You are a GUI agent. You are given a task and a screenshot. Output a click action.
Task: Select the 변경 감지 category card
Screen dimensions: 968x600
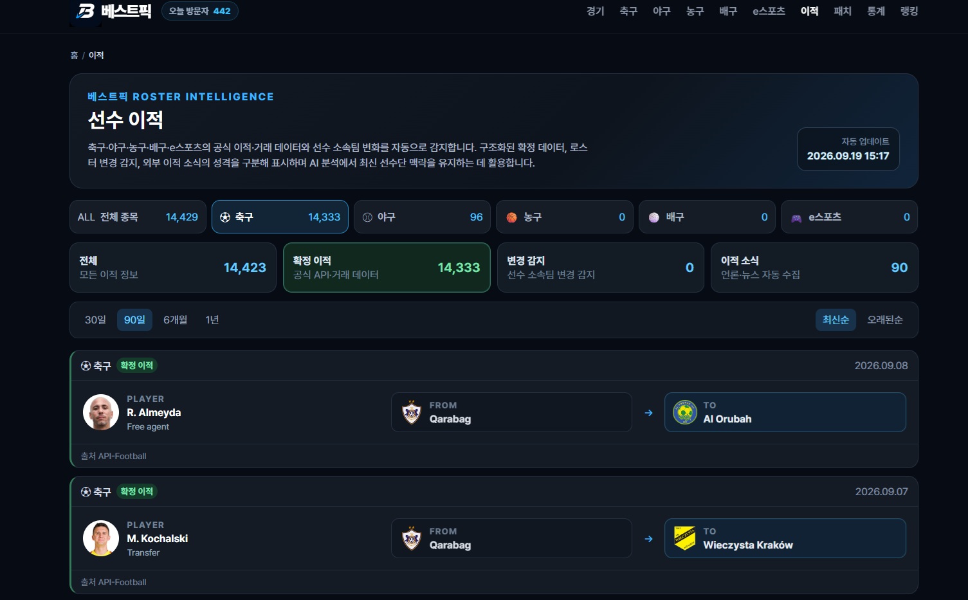click(x=601, y=268)
